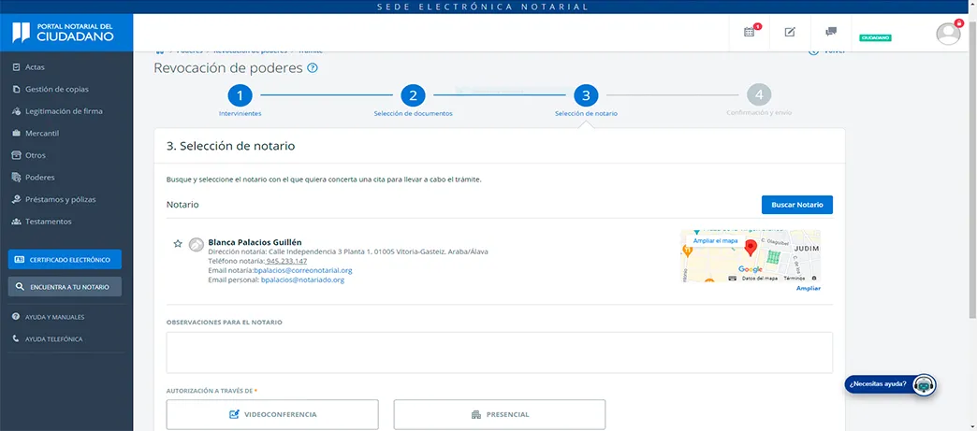Expand Préstamos y pólizas in sidebar
The width and height of the screenshot is (977, 431).
[60, 199]
